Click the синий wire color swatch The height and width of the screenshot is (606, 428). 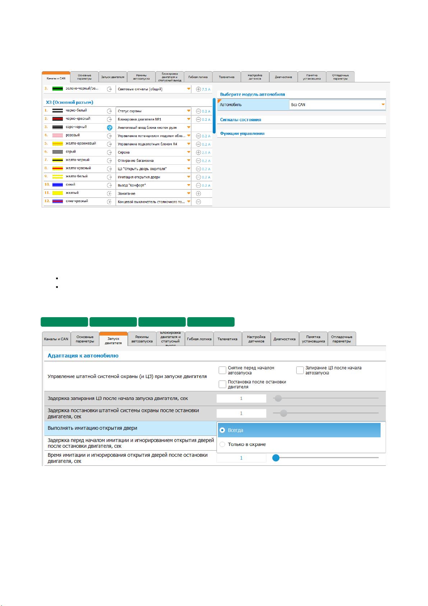57,185
